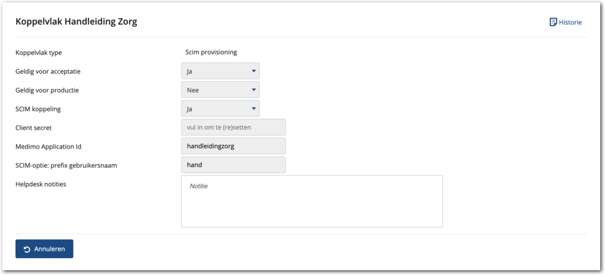Click the undo arrow icon on Annuleren
This screenshot has width=605, height=275.
(27, 249)
